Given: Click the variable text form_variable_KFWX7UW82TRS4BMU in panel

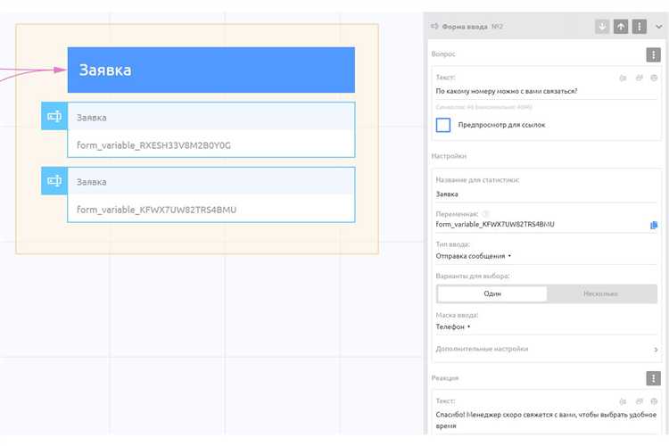Looking at the screenshot, I should [495, 225].
